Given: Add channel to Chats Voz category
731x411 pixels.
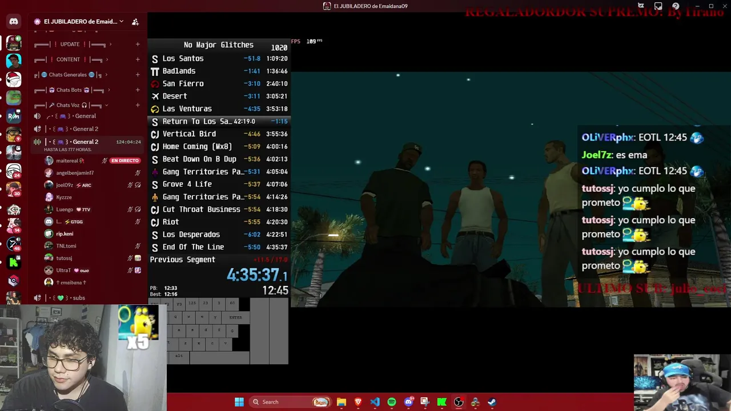Looking at the screenshot, I should click(x=138, y=105).
